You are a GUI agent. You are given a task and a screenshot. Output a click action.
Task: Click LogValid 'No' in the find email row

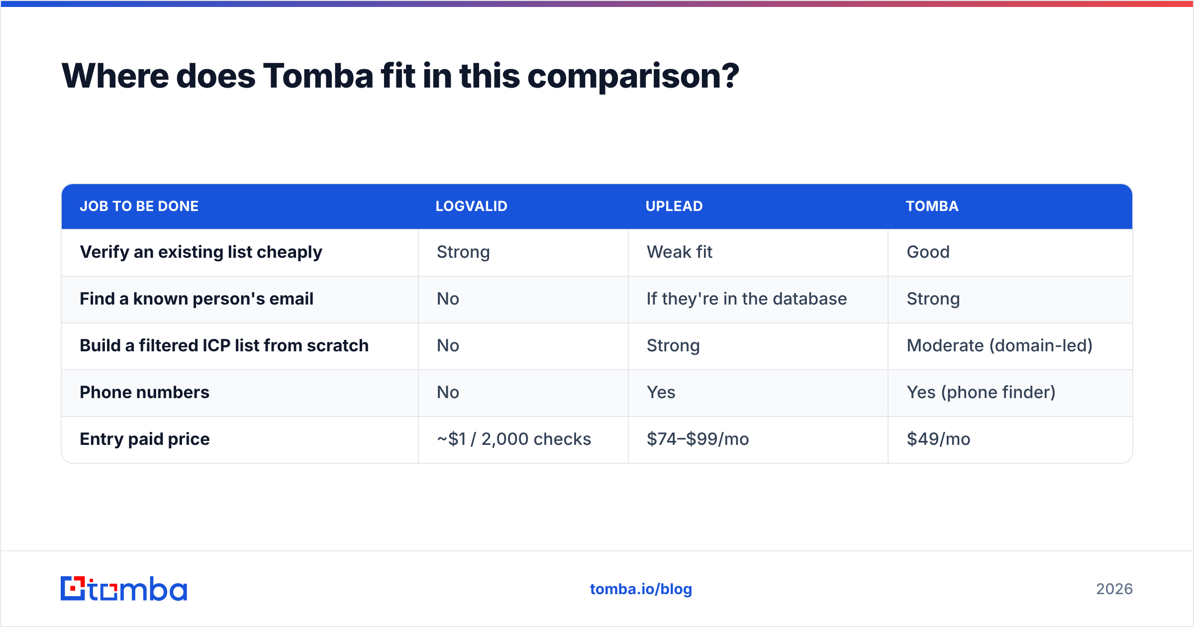click(x=448, y=299)
